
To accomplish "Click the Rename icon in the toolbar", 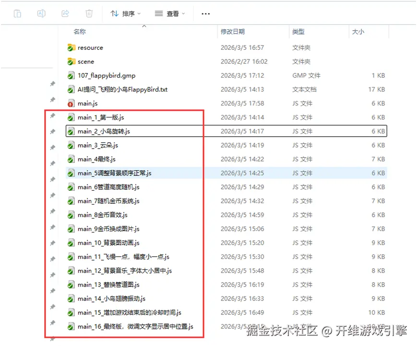I will pyautogui.click(x=41, y=13).
